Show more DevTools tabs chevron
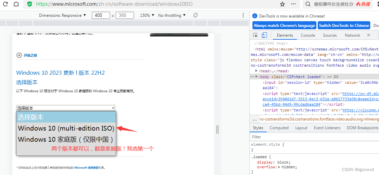This screenshot has height=175, width=379. click(x=369, y=35)
